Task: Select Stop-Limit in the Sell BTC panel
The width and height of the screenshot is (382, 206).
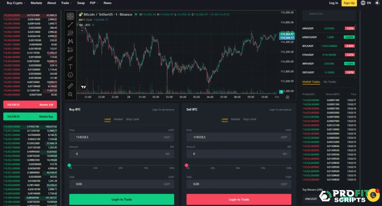Action: [250, 119]
